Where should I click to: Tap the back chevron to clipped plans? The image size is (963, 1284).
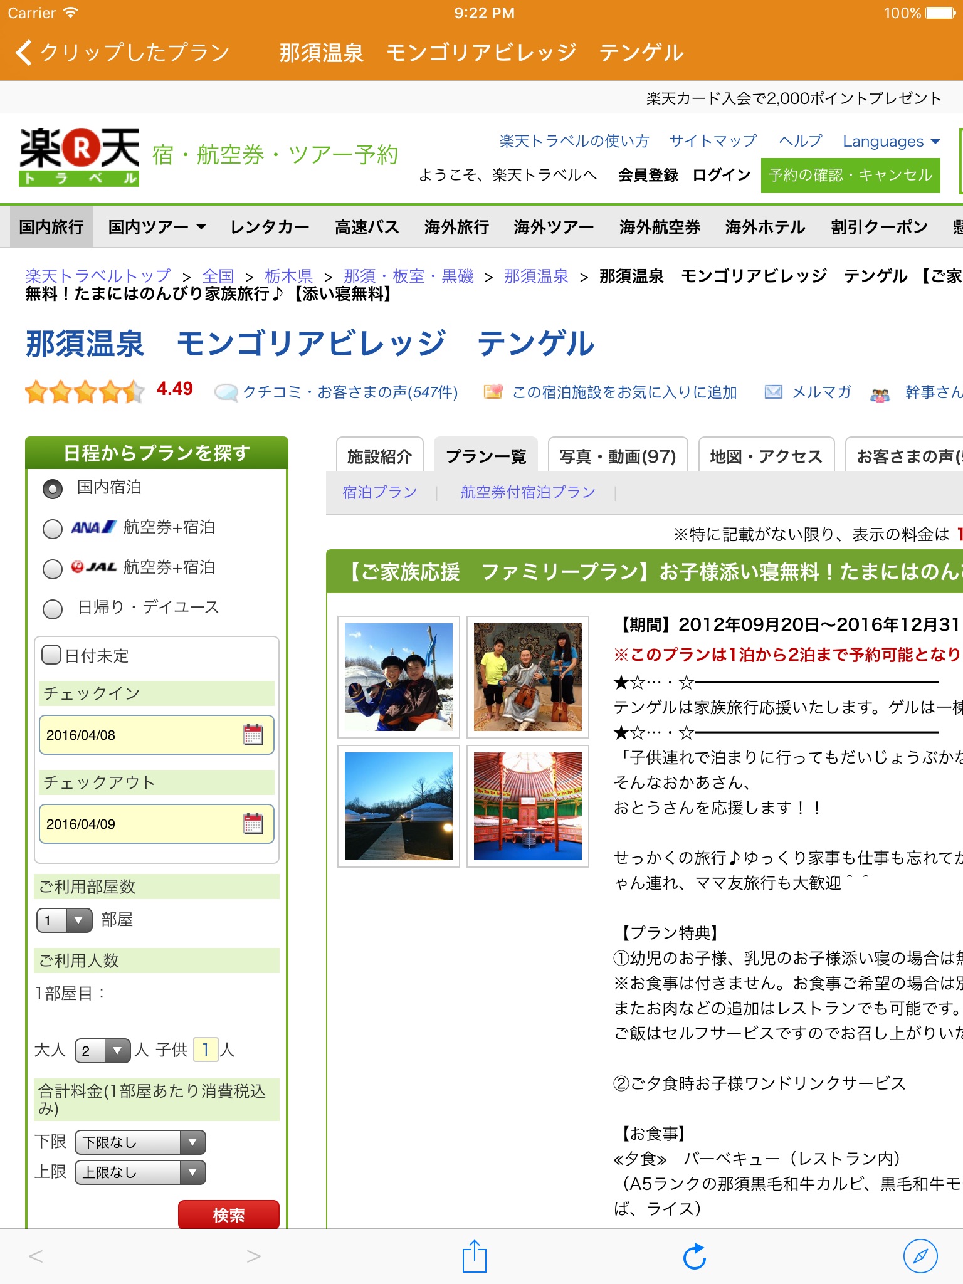24,53
